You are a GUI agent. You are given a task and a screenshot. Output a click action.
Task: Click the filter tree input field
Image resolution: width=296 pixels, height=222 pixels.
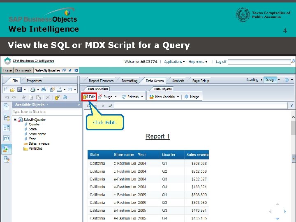tap(47, 112)
